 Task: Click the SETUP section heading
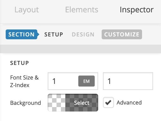tap(20, 63)
